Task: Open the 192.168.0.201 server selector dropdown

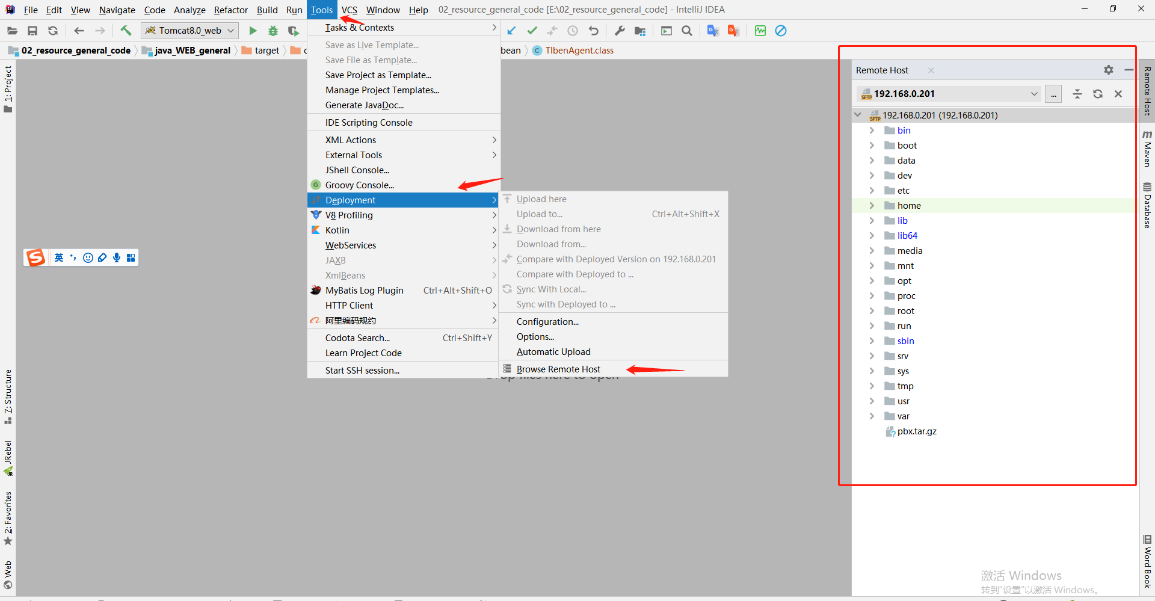Action: [949, 94]
